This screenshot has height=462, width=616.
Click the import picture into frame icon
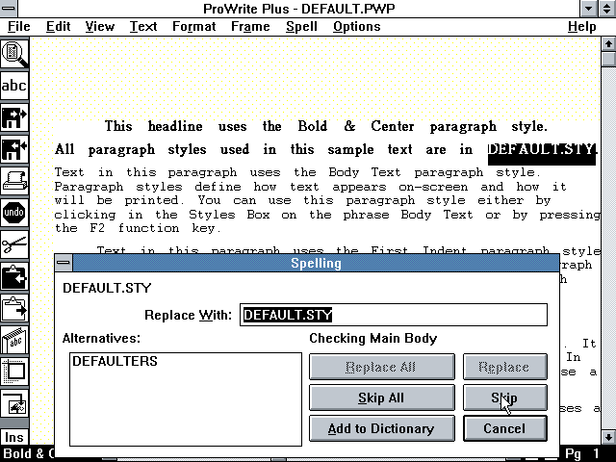tap(14, 404)
